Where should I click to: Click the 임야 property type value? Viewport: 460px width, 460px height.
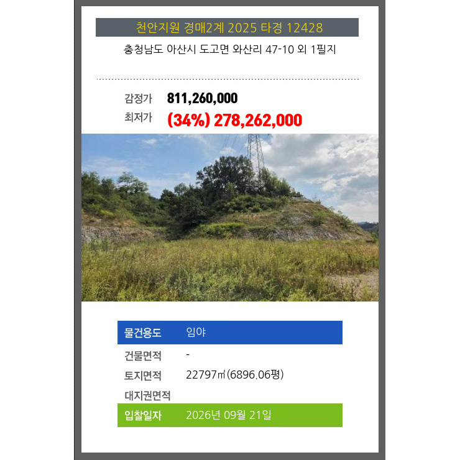click(x=196, y=332)
